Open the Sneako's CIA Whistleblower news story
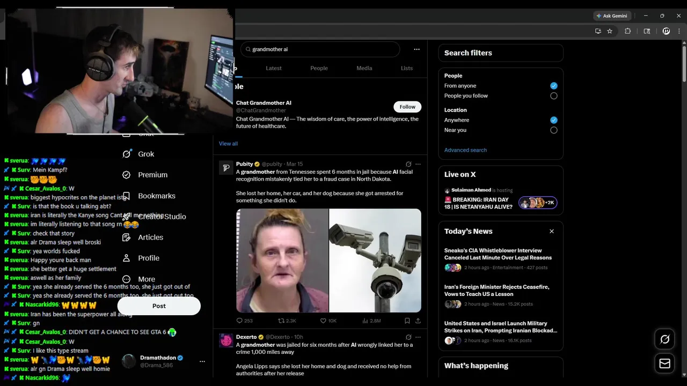Viewport: 687px width, 386px height. [x=500, y=258]
